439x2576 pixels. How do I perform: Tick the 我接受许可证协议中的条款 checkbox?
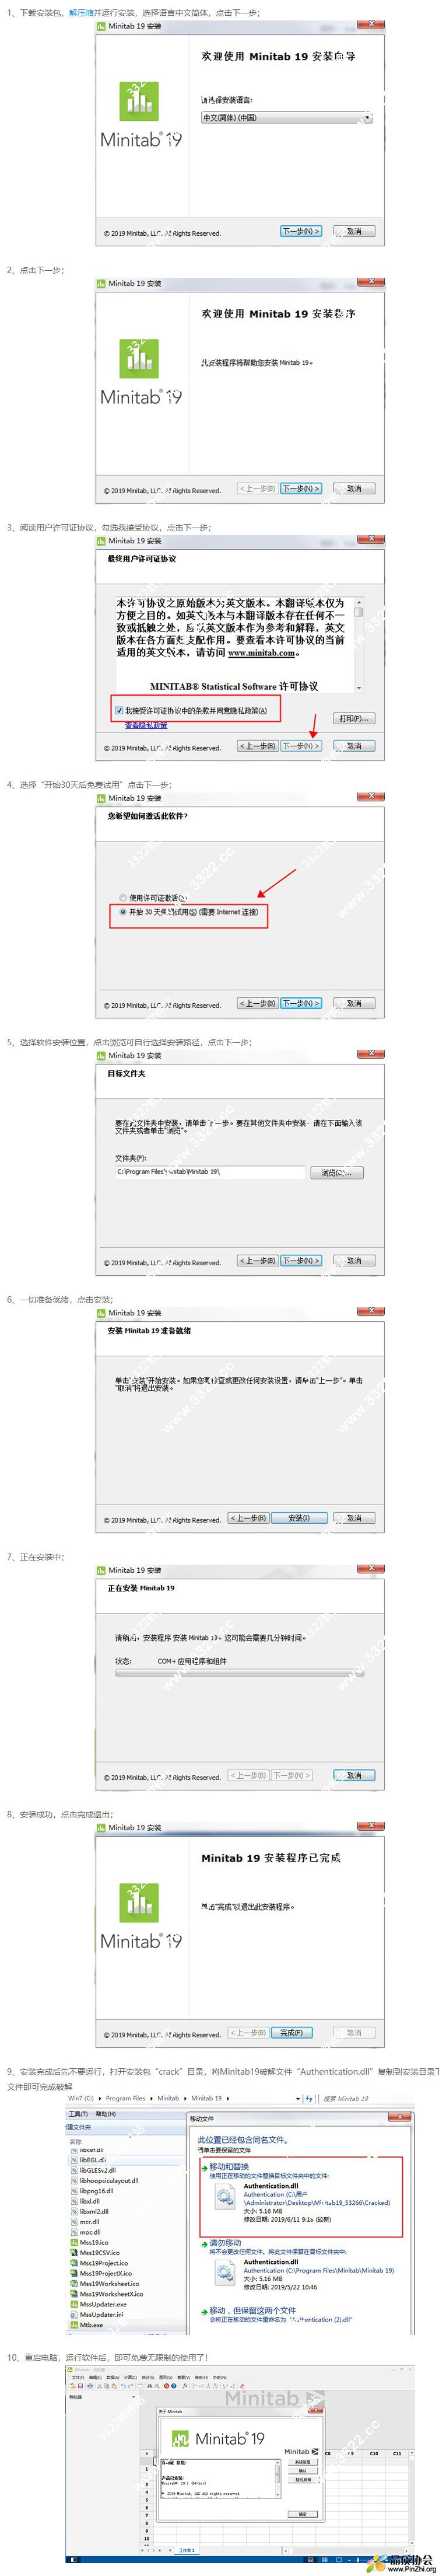(119, 710)
